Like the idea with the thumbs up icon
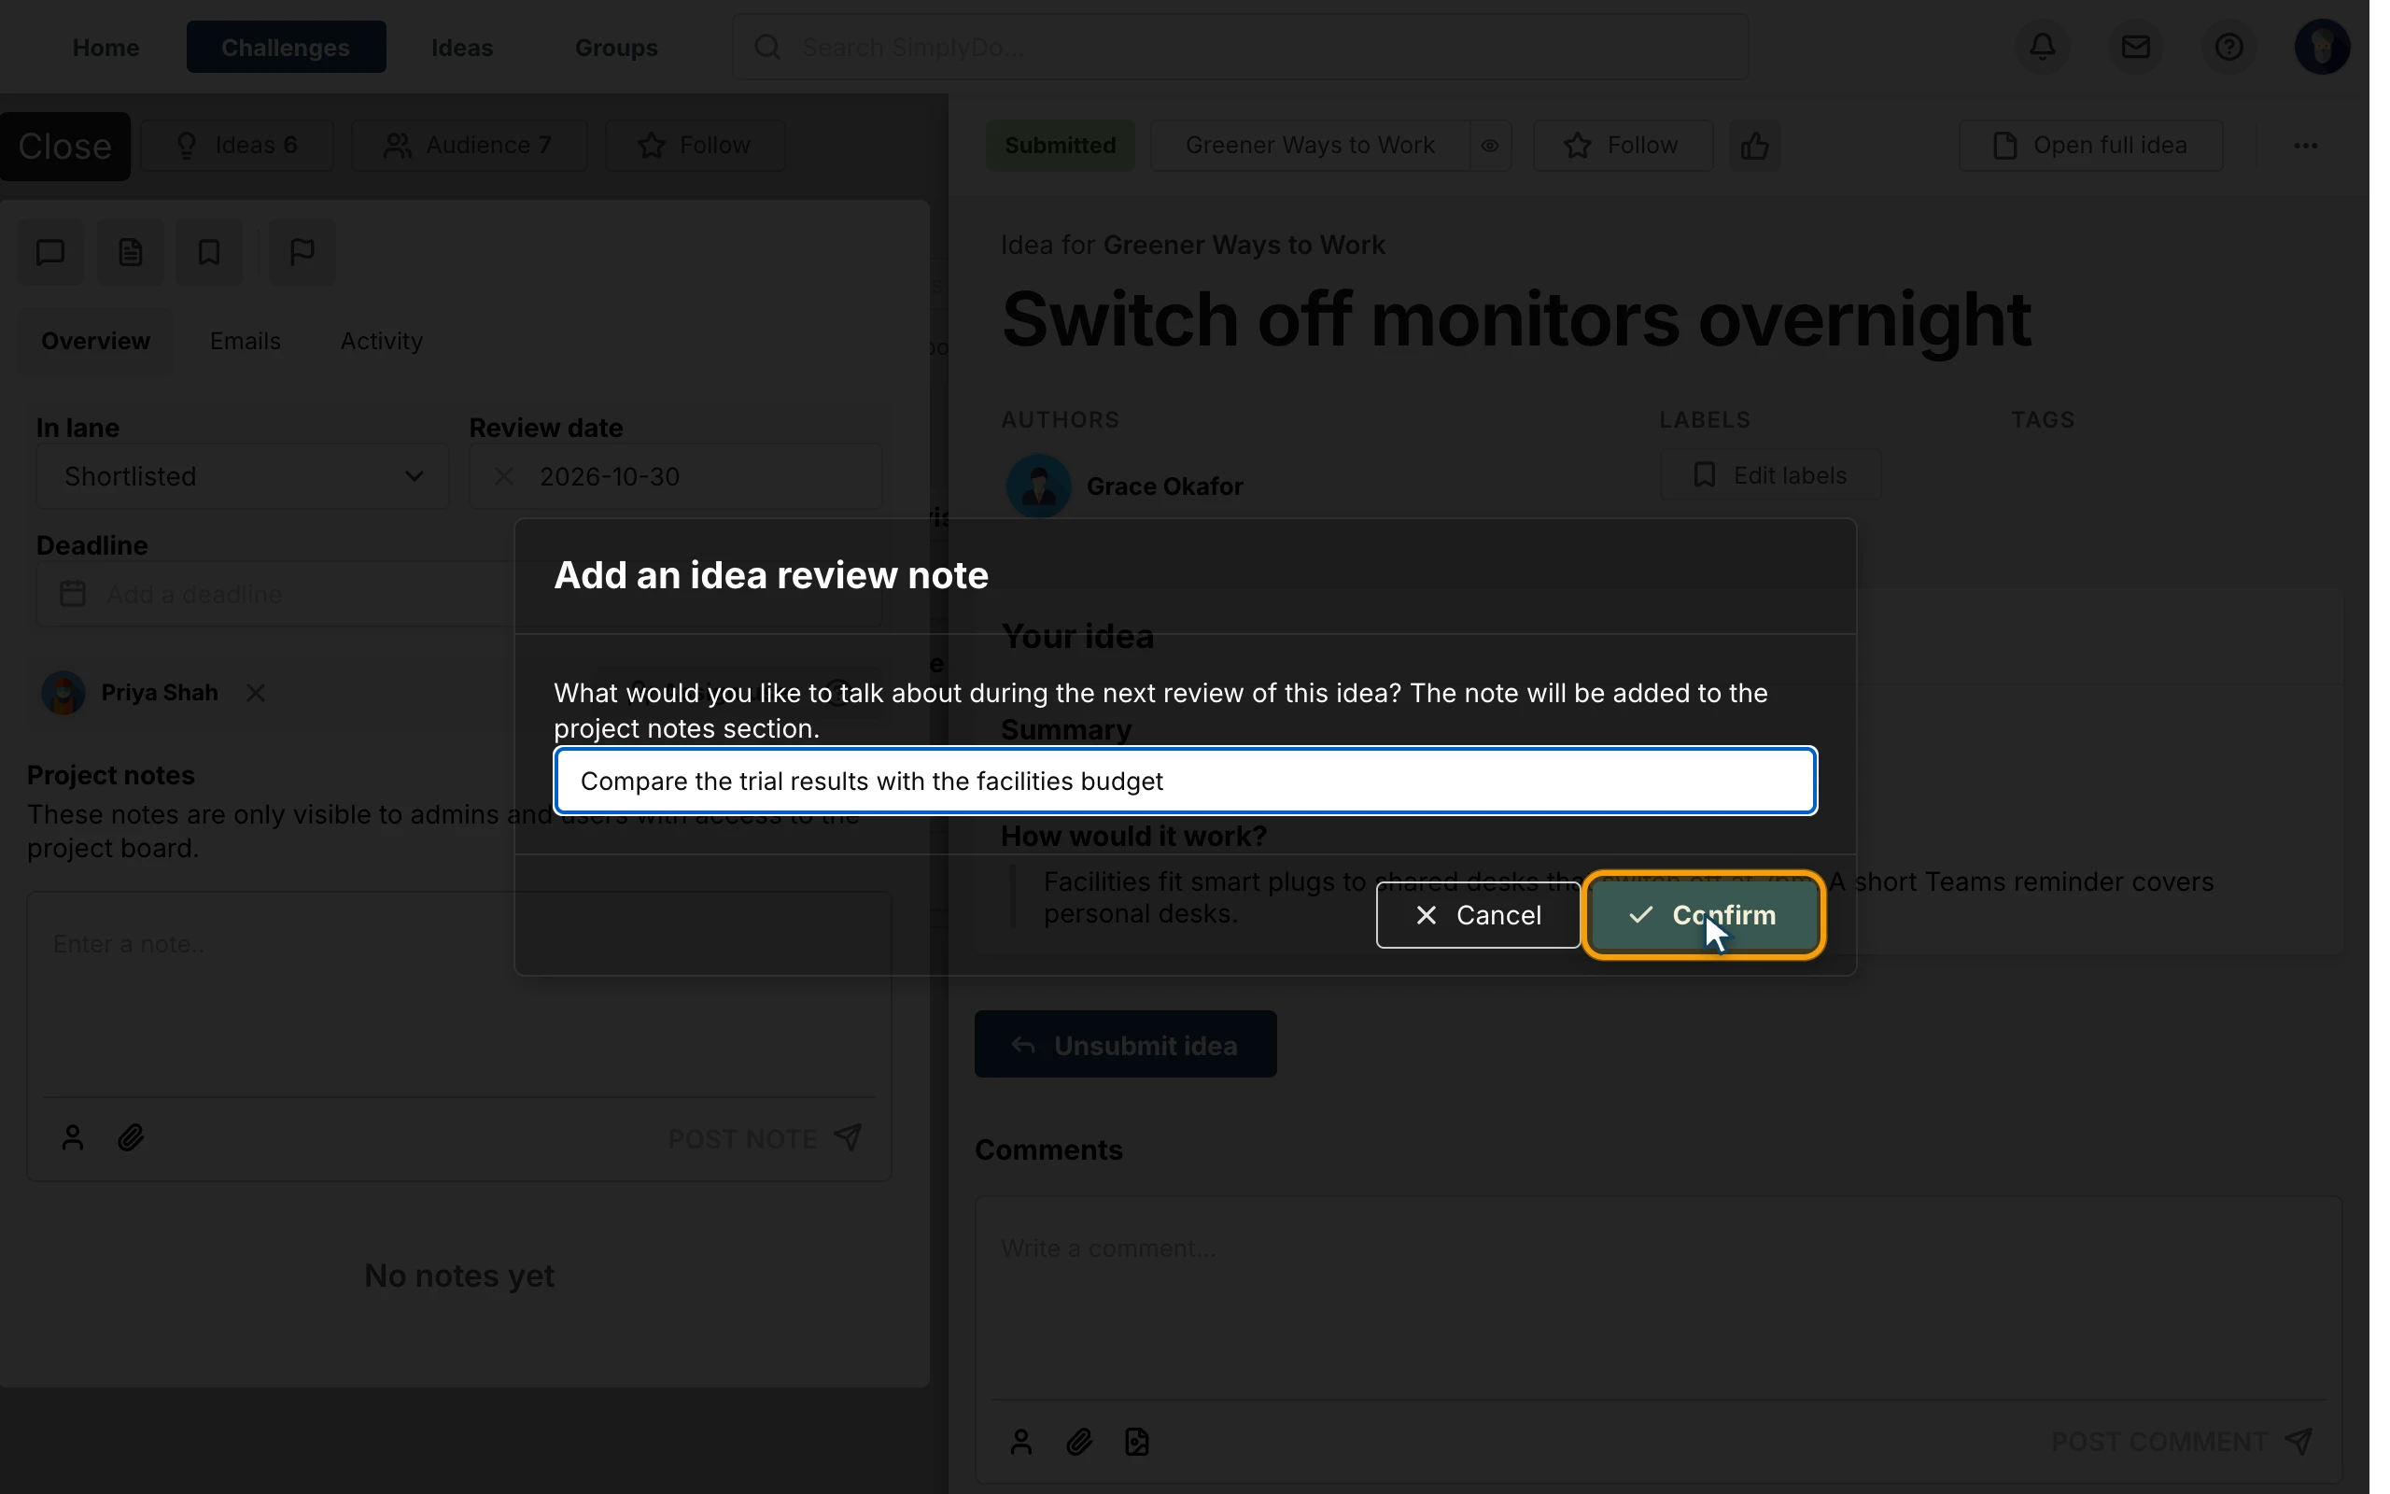Image resolution: width=2390 pixels, height=1494 pixels. point(1754,146)
